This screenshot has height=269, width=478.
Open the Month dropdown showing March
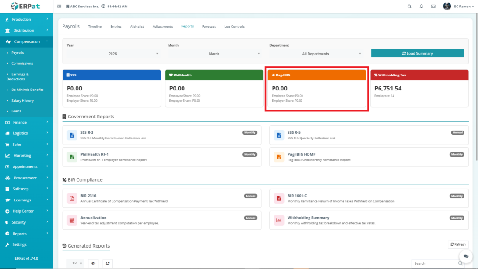tap(214, 54)
